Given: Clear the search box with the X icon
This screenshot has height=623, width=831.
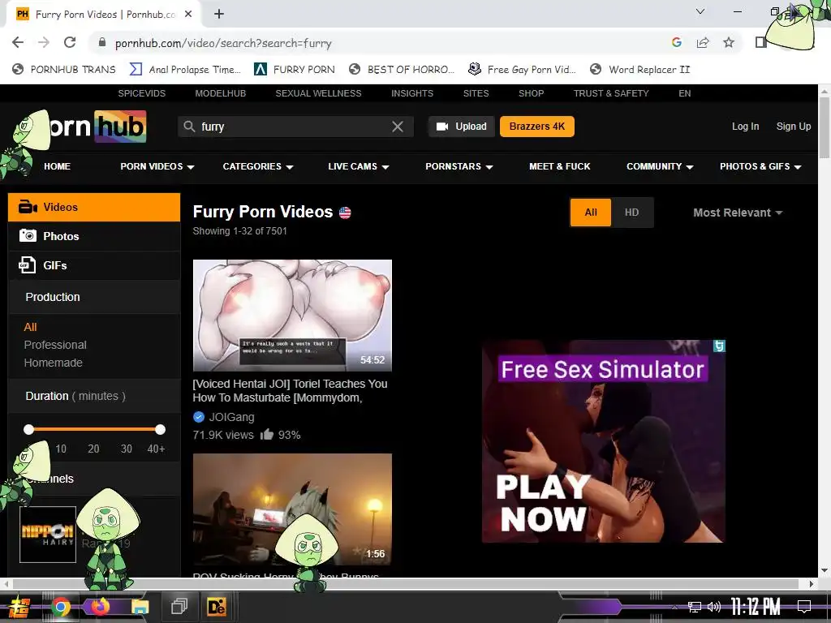Looking at the screenshot, I should click(x=398, y=126).
